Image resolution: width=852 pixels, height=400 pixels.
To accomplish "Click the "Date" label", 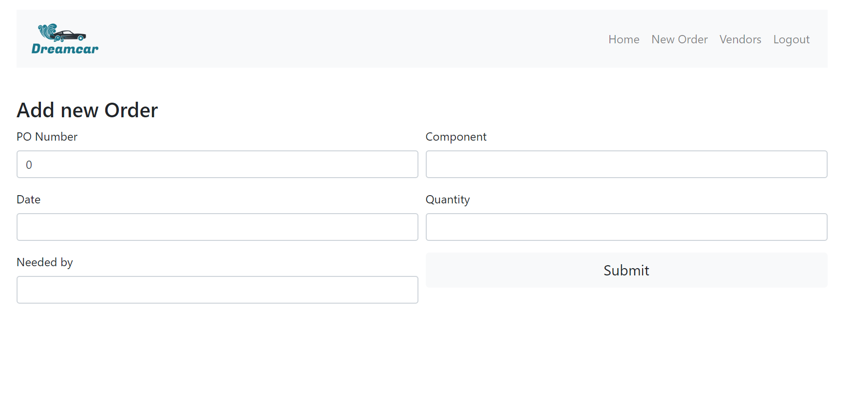I will coord(28,200).
